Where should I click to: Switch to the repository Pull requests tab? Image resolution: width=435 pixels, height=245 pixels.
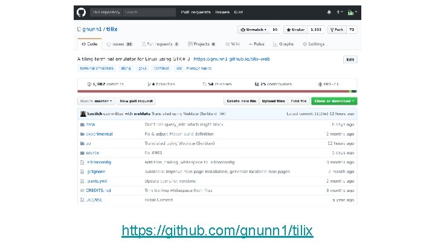click(160, 44)
